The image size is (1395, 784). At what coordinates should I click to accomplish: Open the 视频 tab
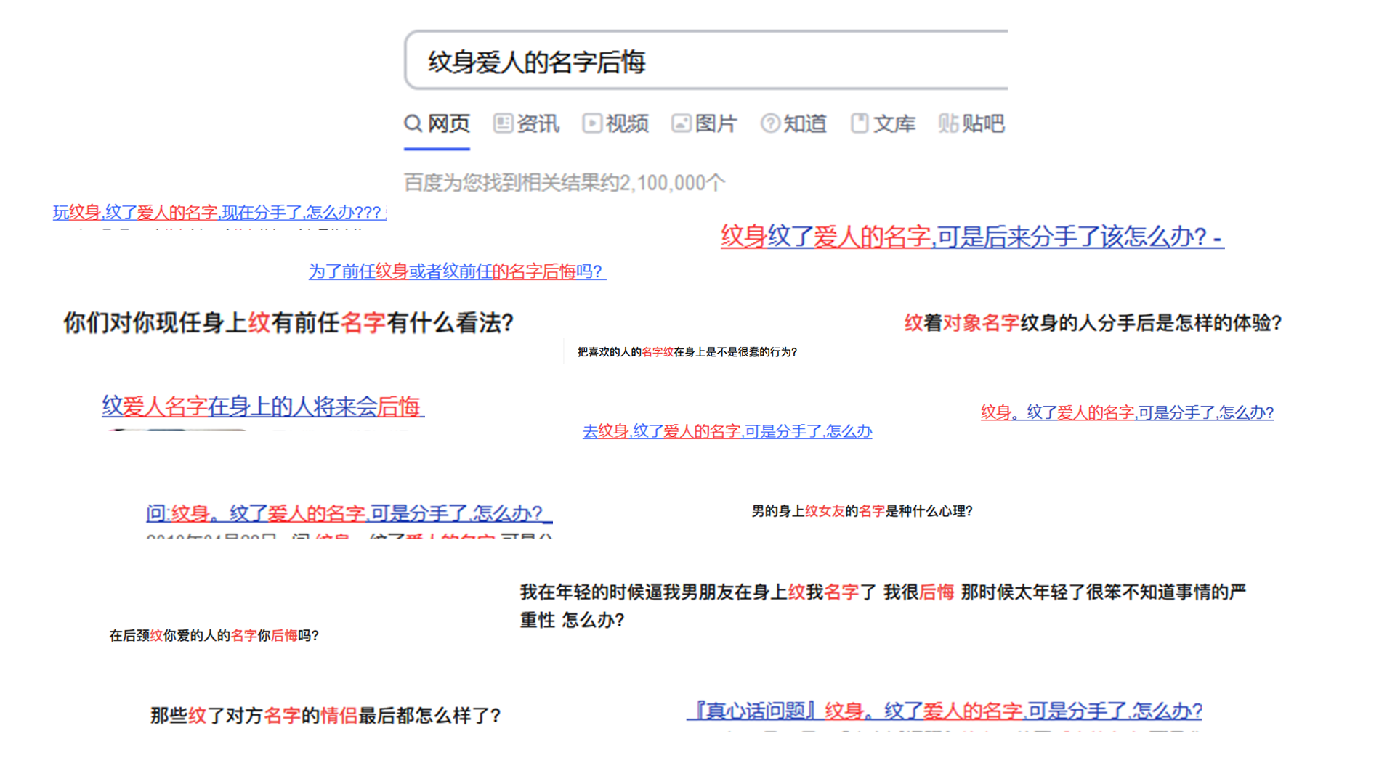click(616, 123)
